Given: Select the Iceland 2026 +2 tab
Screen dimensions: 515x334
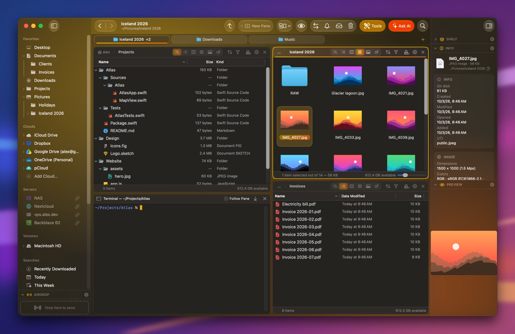Looking at the screenshot, I should pyautogui.click(x=132, y=40).
